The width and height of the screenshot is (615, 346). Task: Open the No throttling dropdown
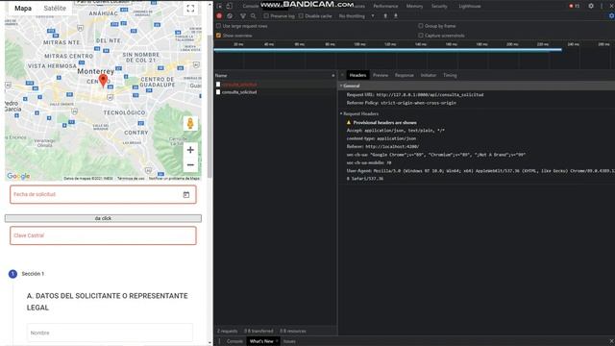[x=357, y=16]
